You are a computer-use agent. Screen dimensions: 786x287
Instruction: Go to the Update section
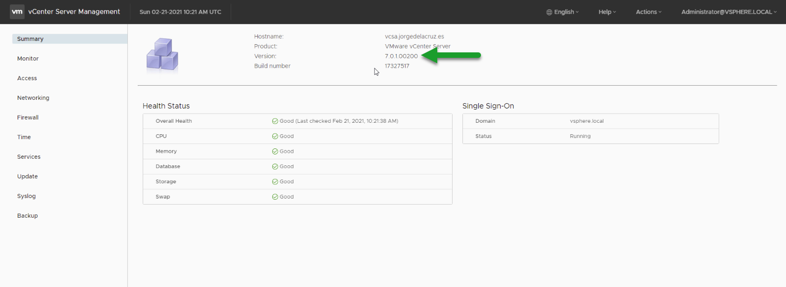click(27, 176)
